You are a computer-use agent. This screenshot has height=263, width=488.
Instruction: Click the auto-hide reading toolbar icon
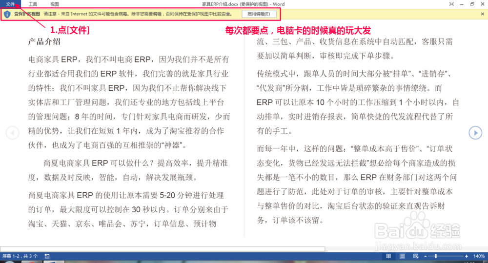451,4
